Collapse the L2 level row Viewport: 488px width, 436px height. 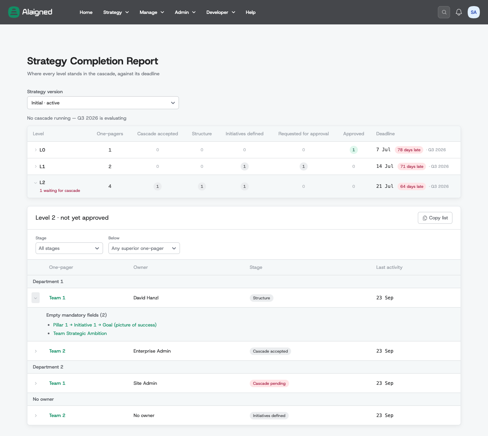coord(36,183)
